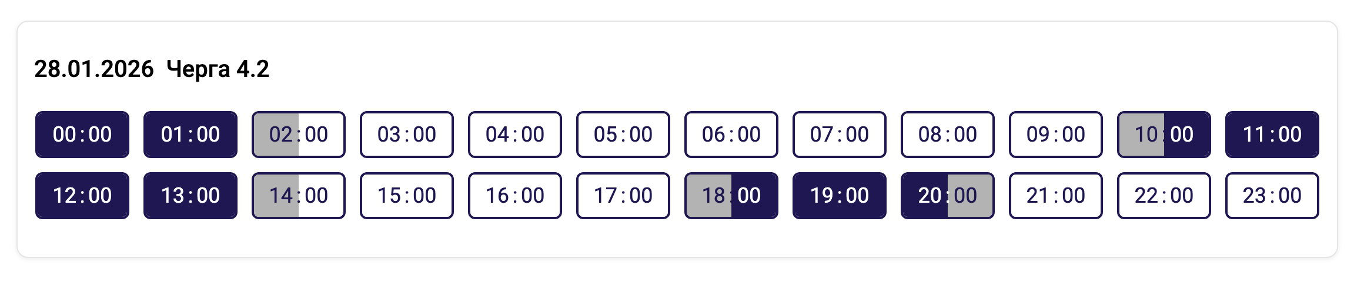Select the half-gray 14:00 slot
Screen dimensions: 1364x285
(299, 196)
